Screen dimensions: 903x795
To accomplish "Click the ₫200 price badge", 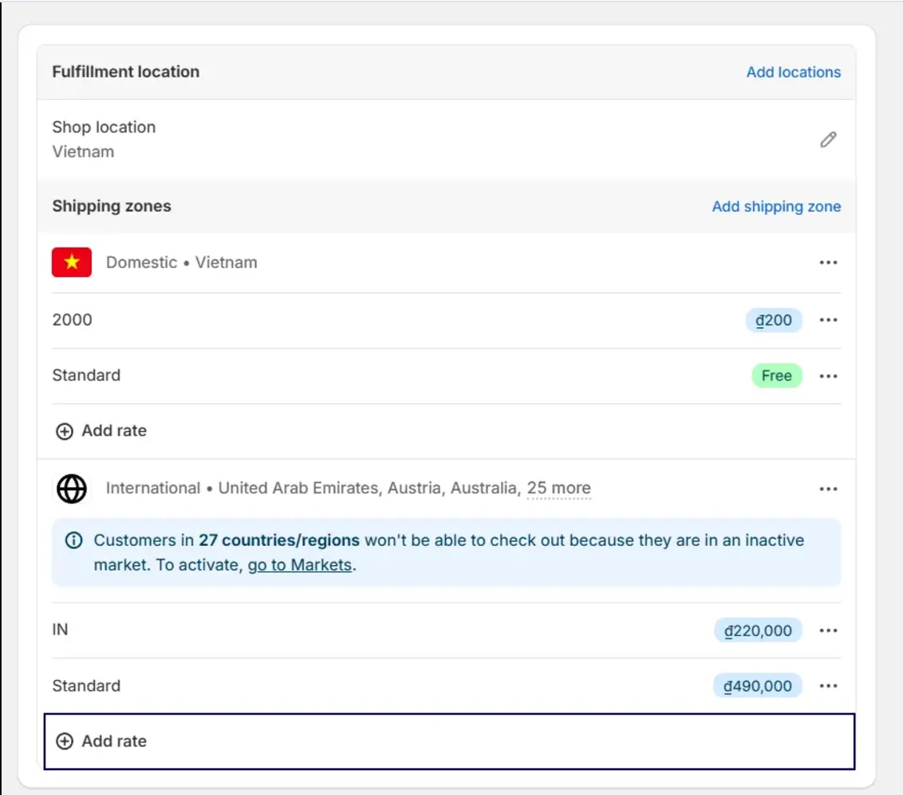I will (x=774, y=320).
